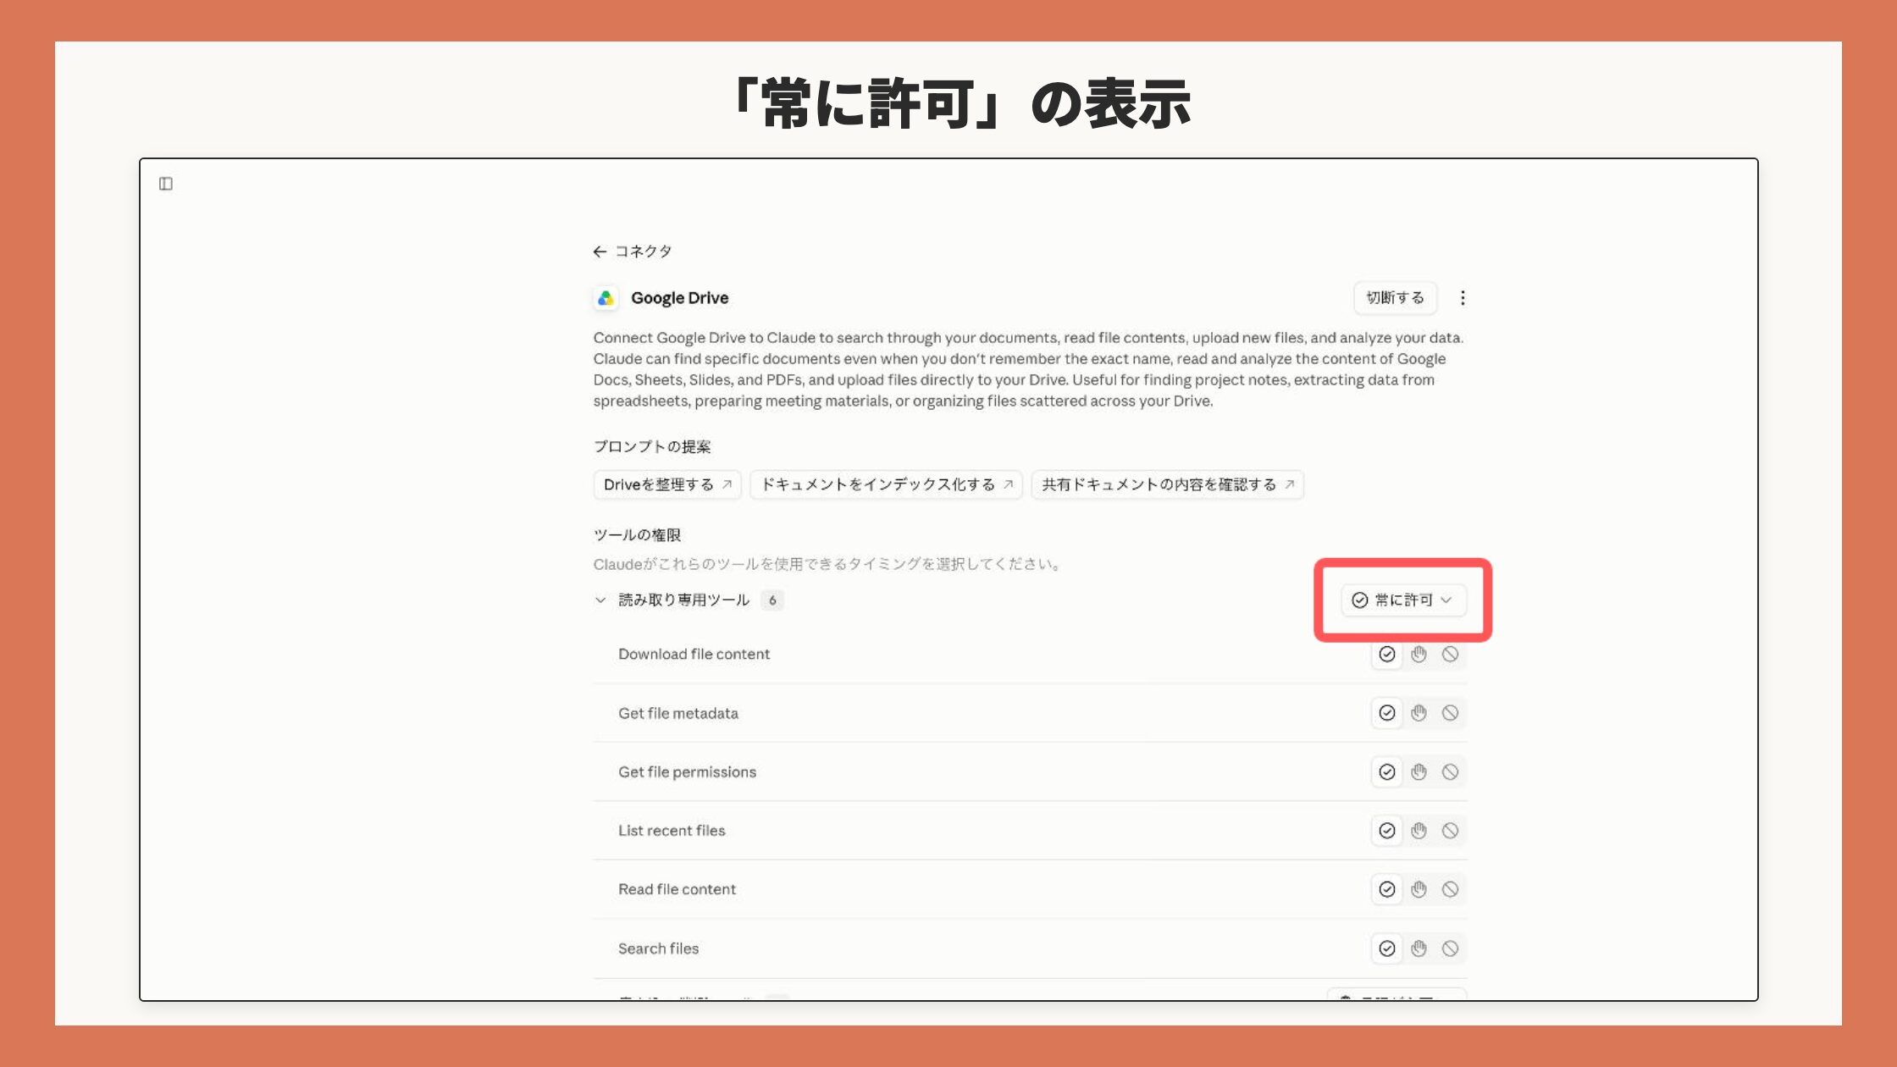Block the Get file metadata tool

(1451, 713)
